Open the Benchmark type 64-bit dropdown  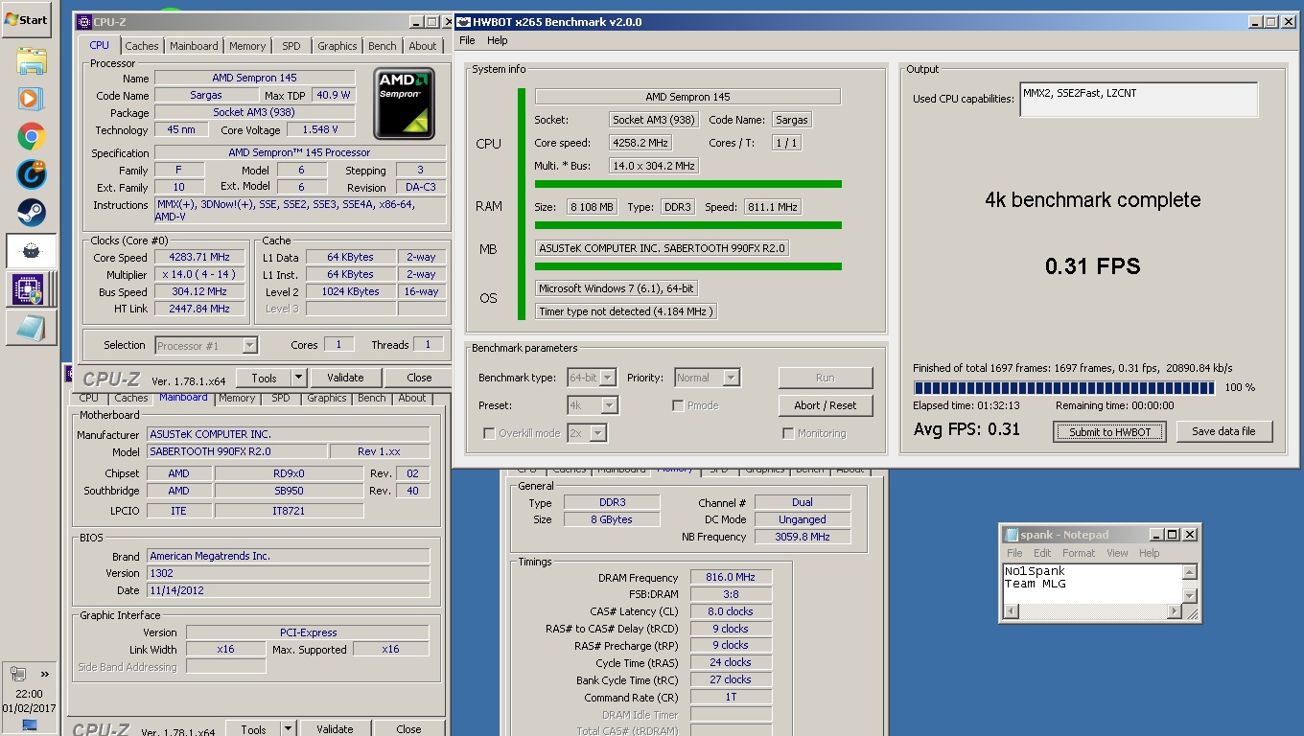click(x=593, y=378)
